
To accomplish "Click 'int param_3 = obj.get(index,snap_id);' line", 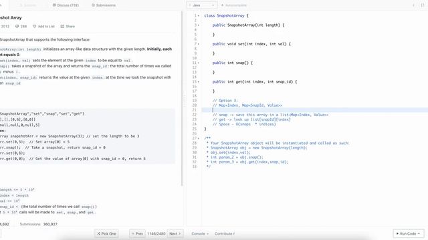I will click(247, 162).
